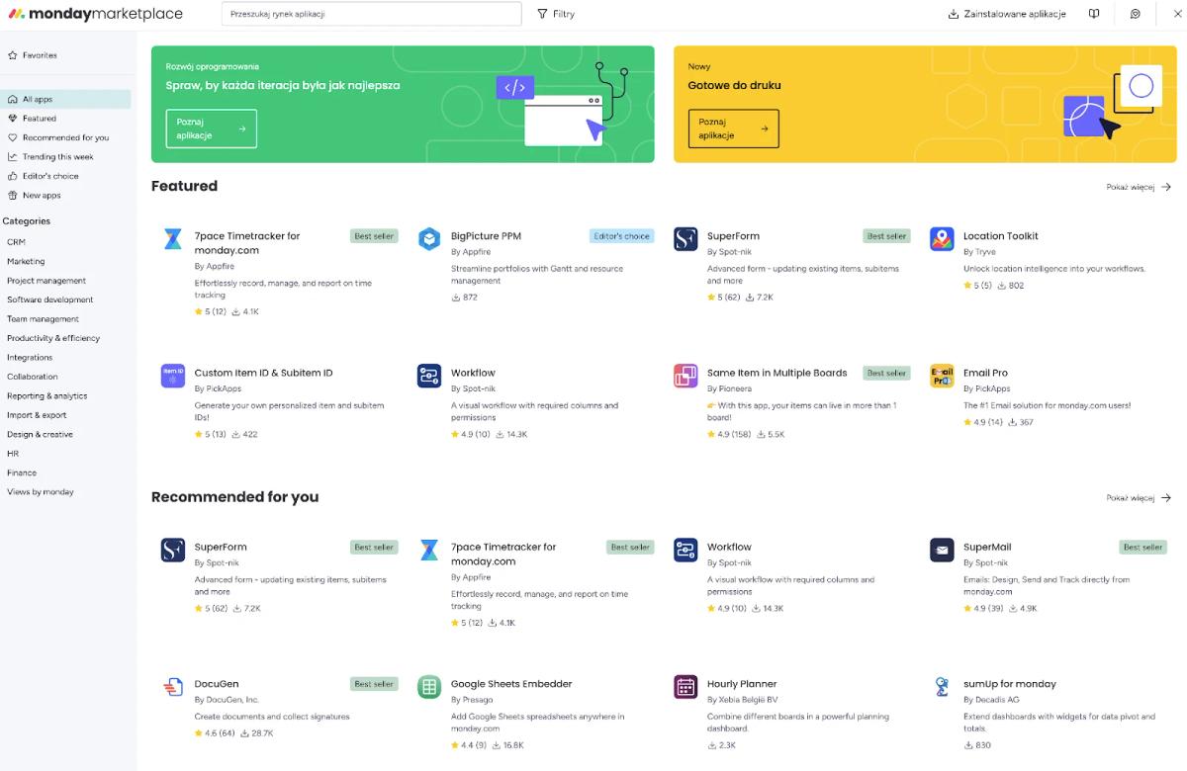Select Design & creative category
This screenshot has width=1187, height=771.
tap(40, 434)
